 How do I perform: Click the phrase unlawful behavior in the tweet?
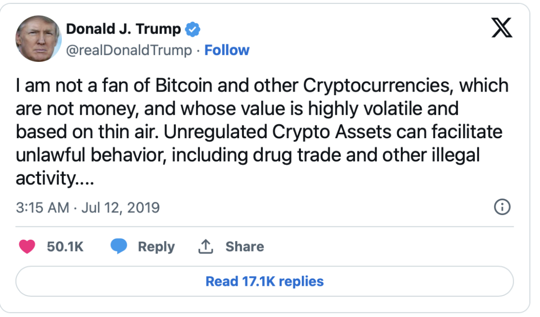coord(91,156)
